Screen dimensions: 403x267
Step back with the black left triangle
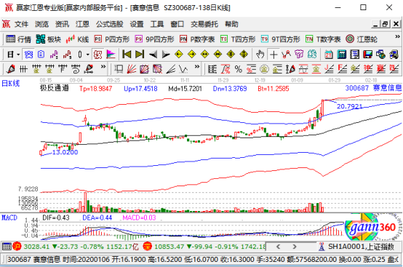click(153, 55)
